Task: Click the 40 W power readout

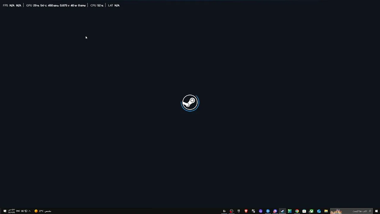Action: tap(74, 5)
